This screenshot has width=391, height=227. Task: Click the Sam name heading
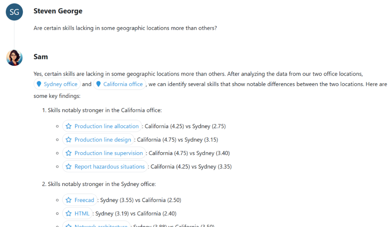pyautogui.click(x=41, y=57)
